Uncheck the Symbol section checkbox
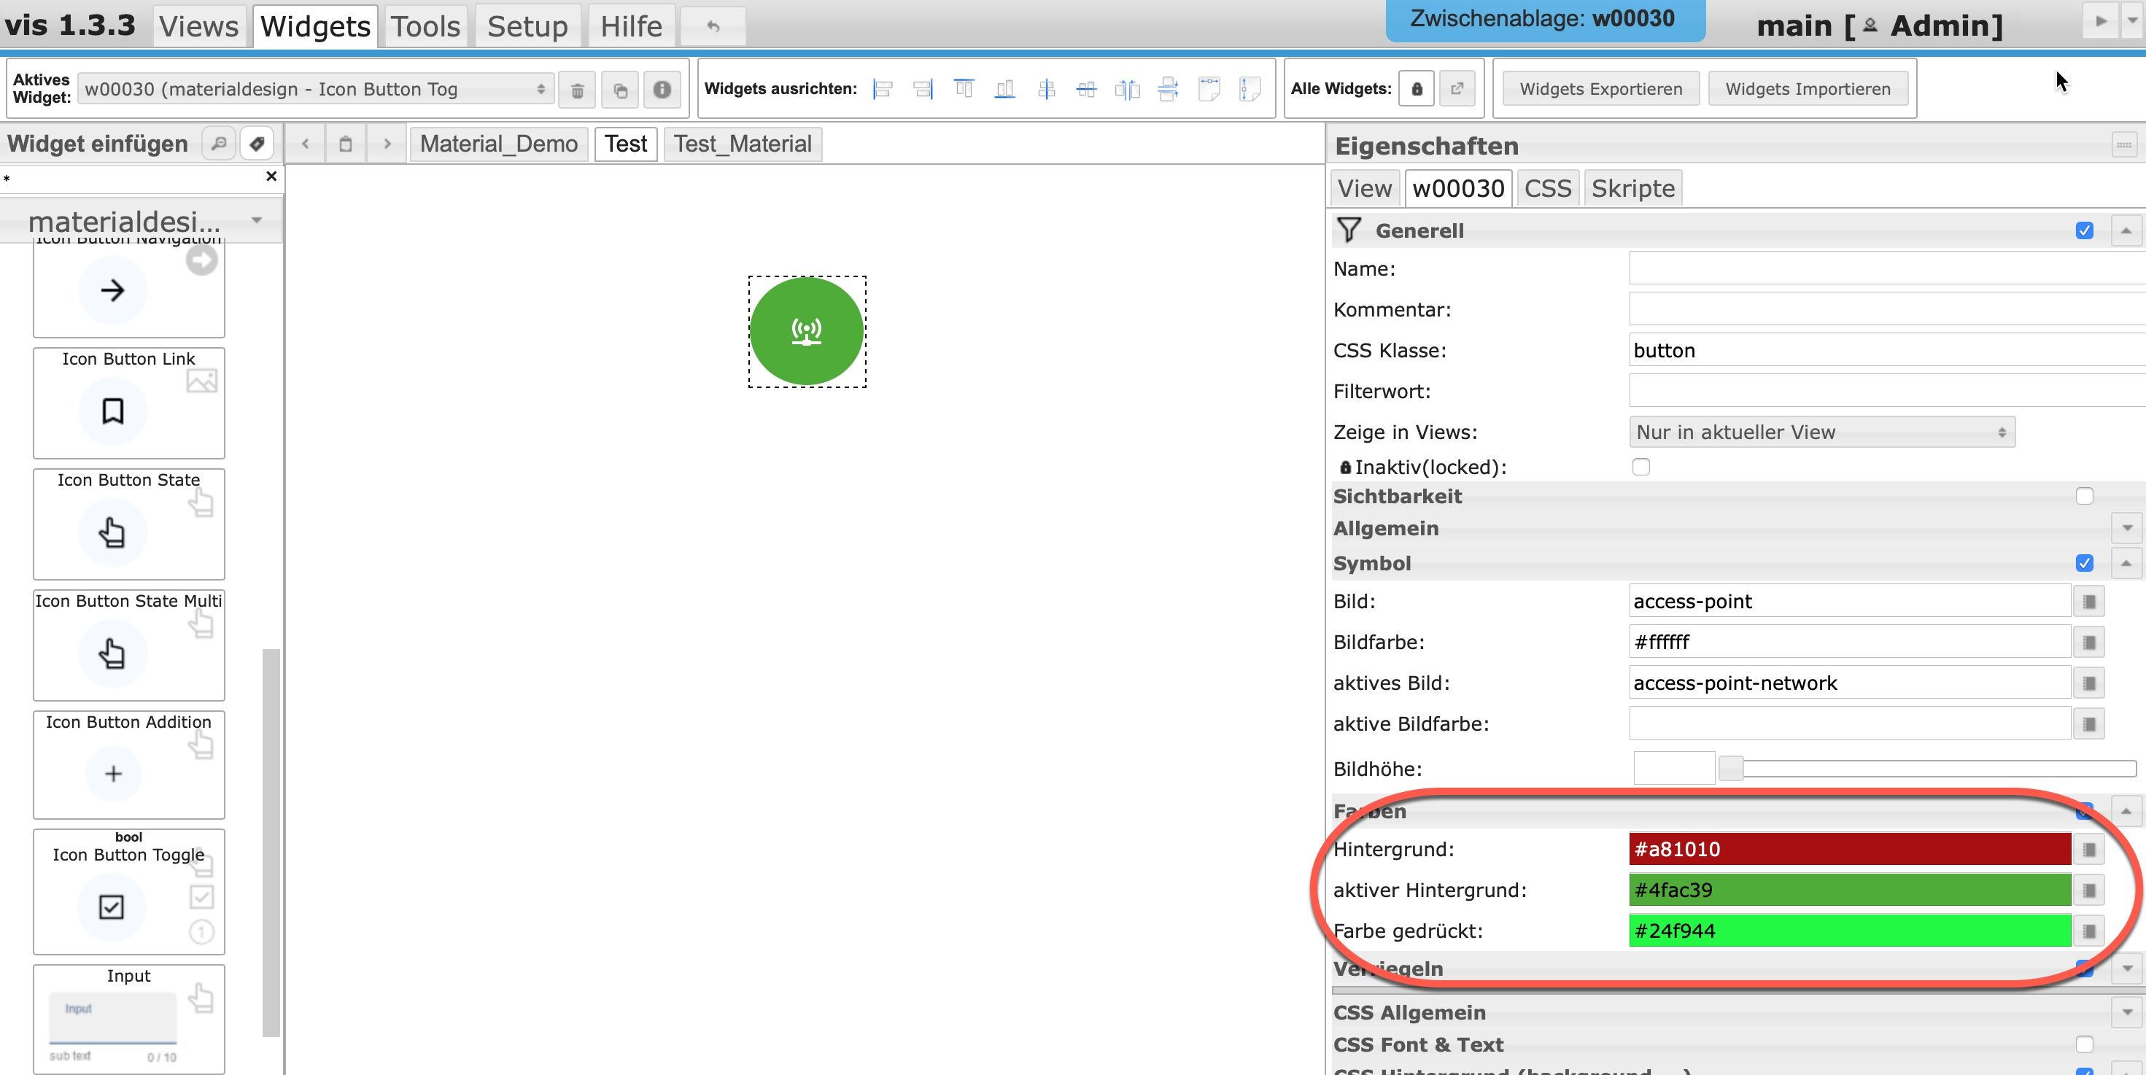Viewport: 2146px width, 1075px height. pos(2084,564)
